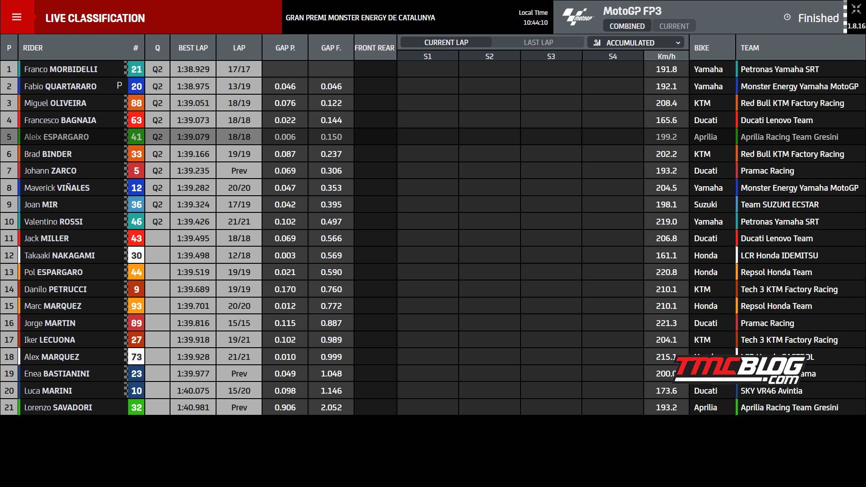
Task: Click the session clock icon
Action: click(787, 17)
